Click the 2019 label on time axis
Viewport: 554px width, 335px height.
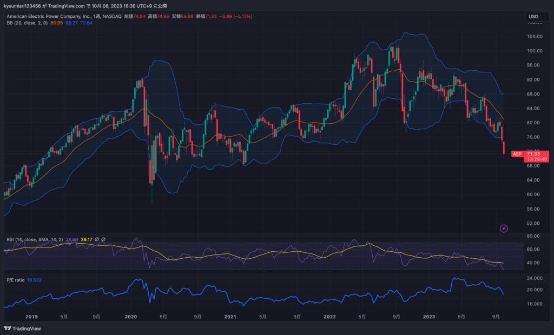coord(31,317)
